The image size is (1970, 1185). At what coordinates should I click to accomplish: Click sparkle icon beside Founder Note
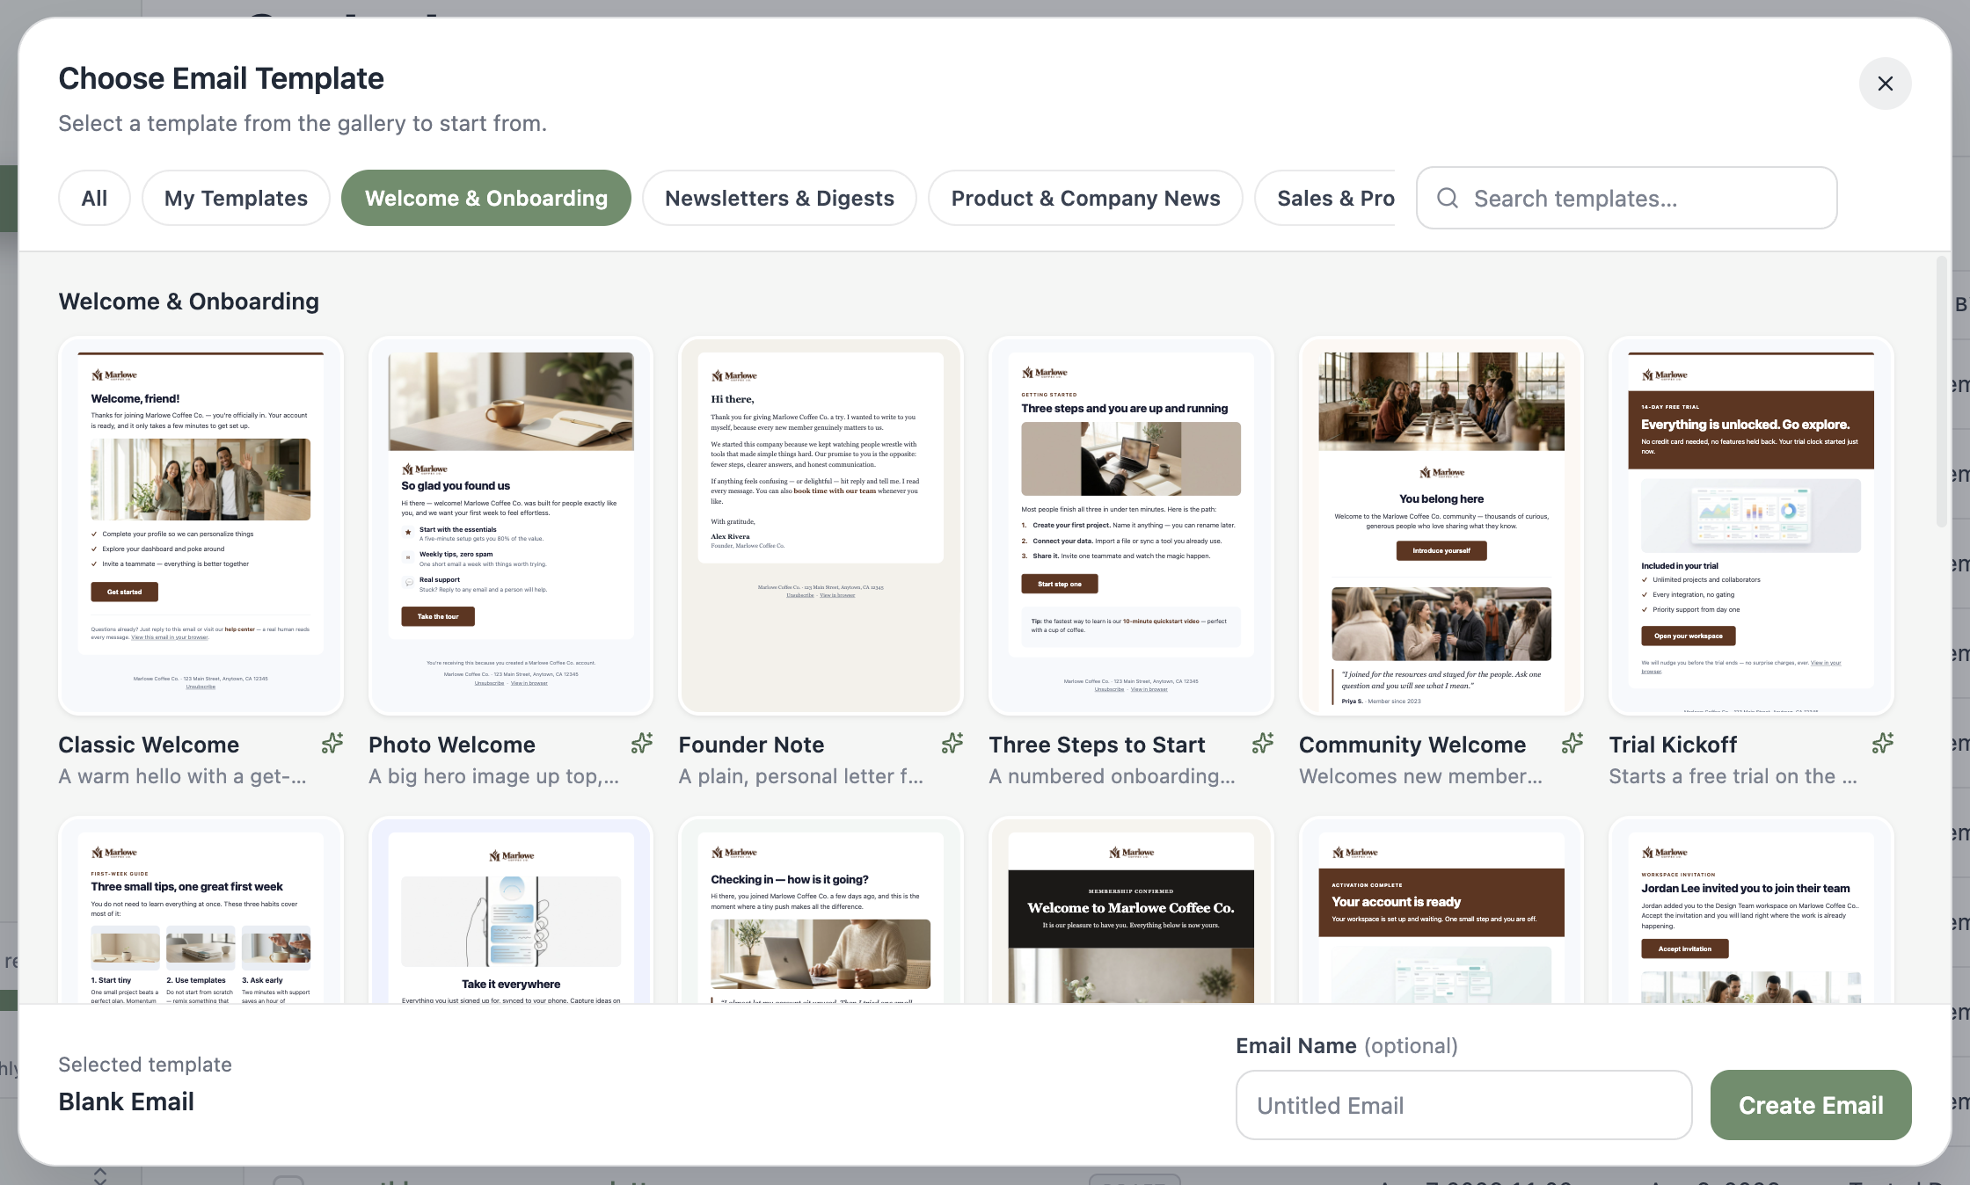pyautogui.click(x=952, y=744)
